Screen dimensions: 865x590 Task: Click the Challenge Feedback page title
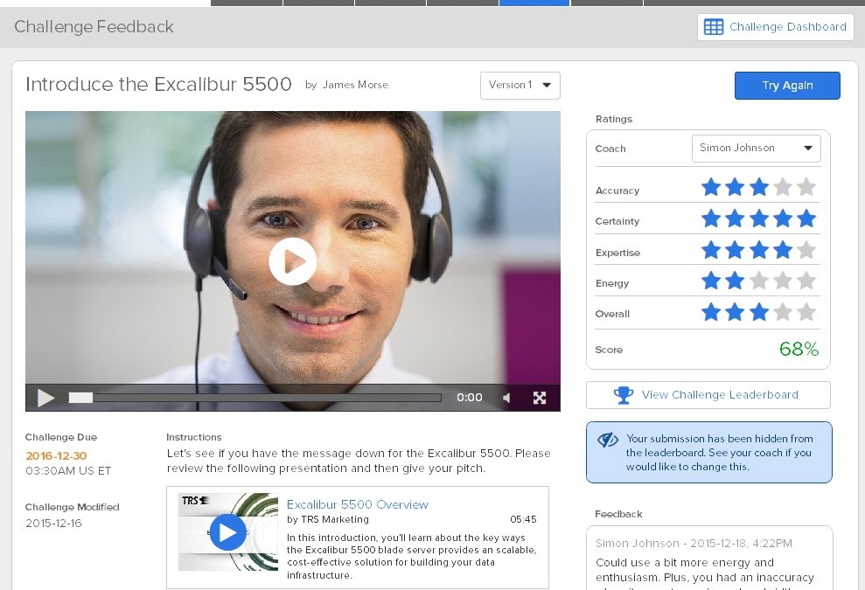click(x=94, y=27)
